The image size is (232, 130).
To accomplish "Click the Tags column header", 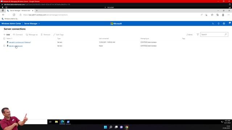I will 183,39.
